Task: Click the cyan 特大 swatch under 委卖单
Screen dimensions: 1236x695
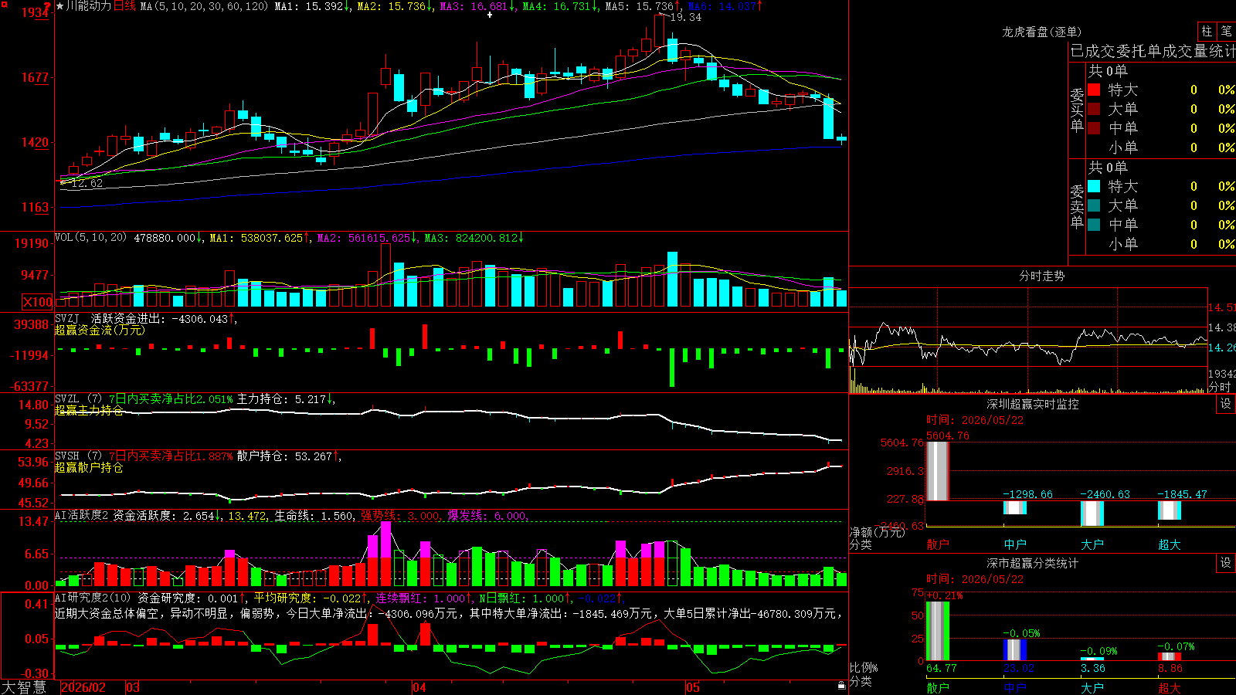Action: point(1094,186)
